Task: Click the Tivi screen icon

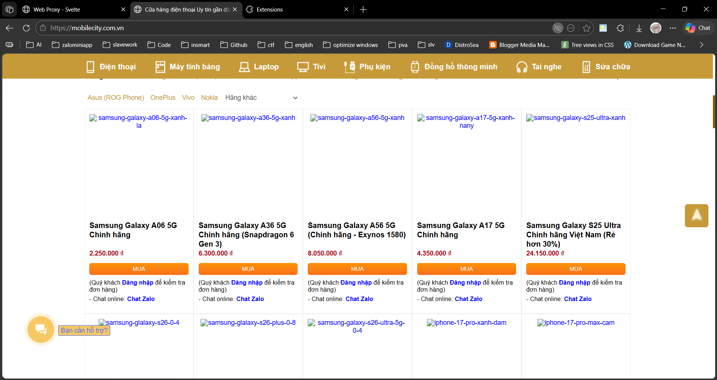Action: click(x=303, y=67)
